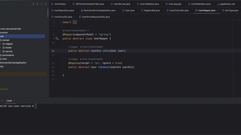Click the mapper folder icon
The height and width of the screenshot is (135, 241).
click(x=4, y=44)
